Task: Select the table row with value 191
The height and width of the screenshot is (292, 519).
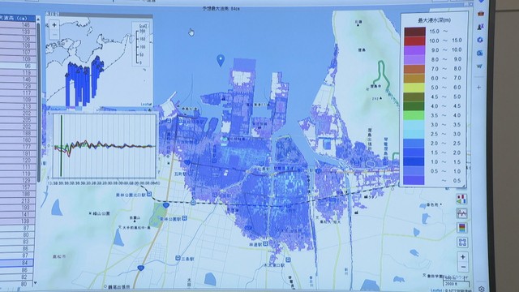Action: click(x=18, y=153)
